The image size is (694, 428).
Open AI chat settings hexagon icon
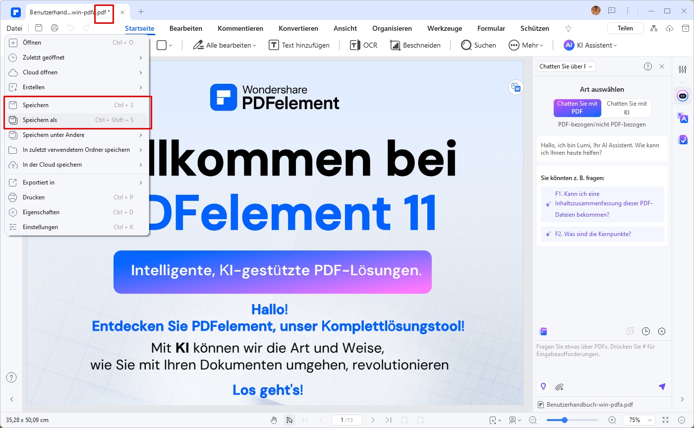(662, 331)
